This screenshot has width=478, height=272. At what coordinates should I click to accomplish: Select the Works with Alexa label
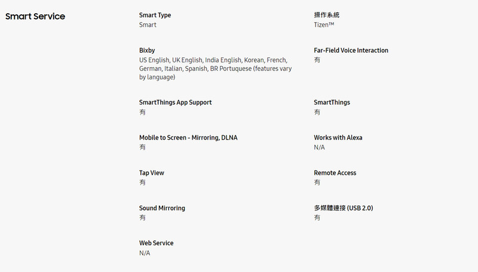338,138
